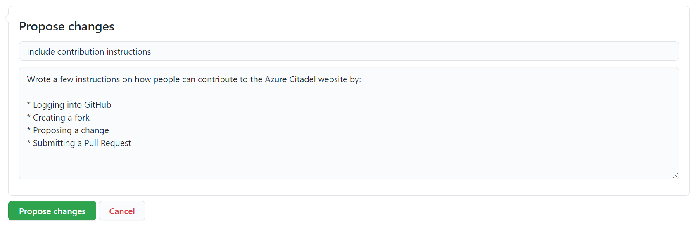Grab the description box resize handle
The height and width of the screenshot is (225, 693).
click(x=675, y=175)
